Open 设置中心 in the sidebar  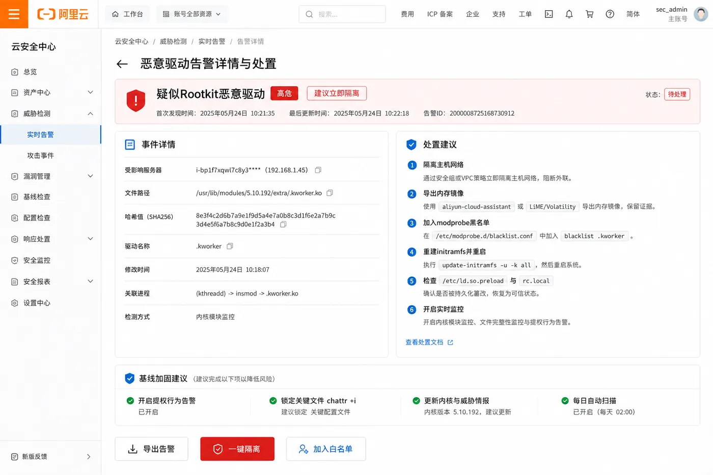click(50, 303)
